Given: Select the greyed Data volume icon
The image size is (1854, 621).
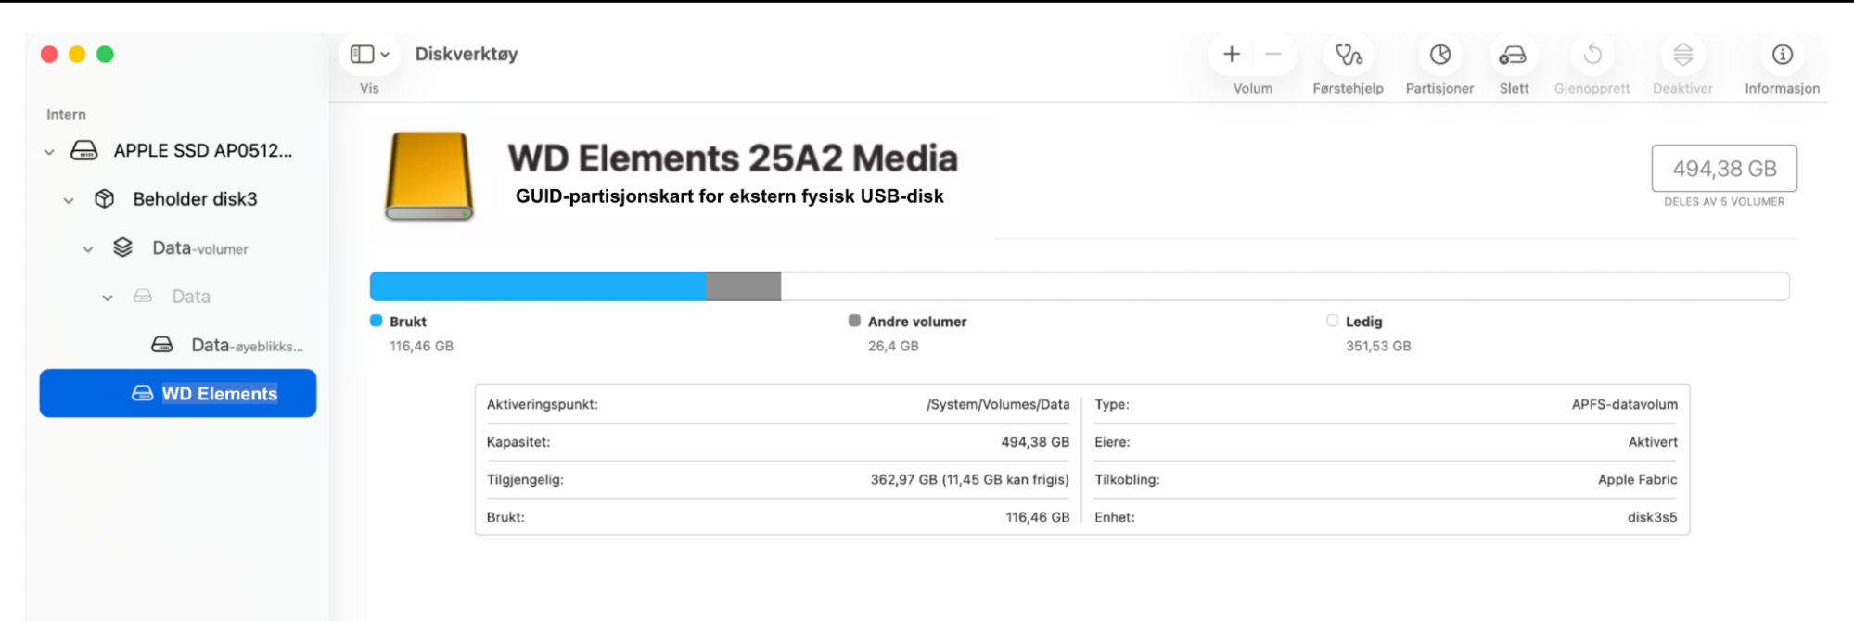Looking at the screenshot, I should click(143, 296).
